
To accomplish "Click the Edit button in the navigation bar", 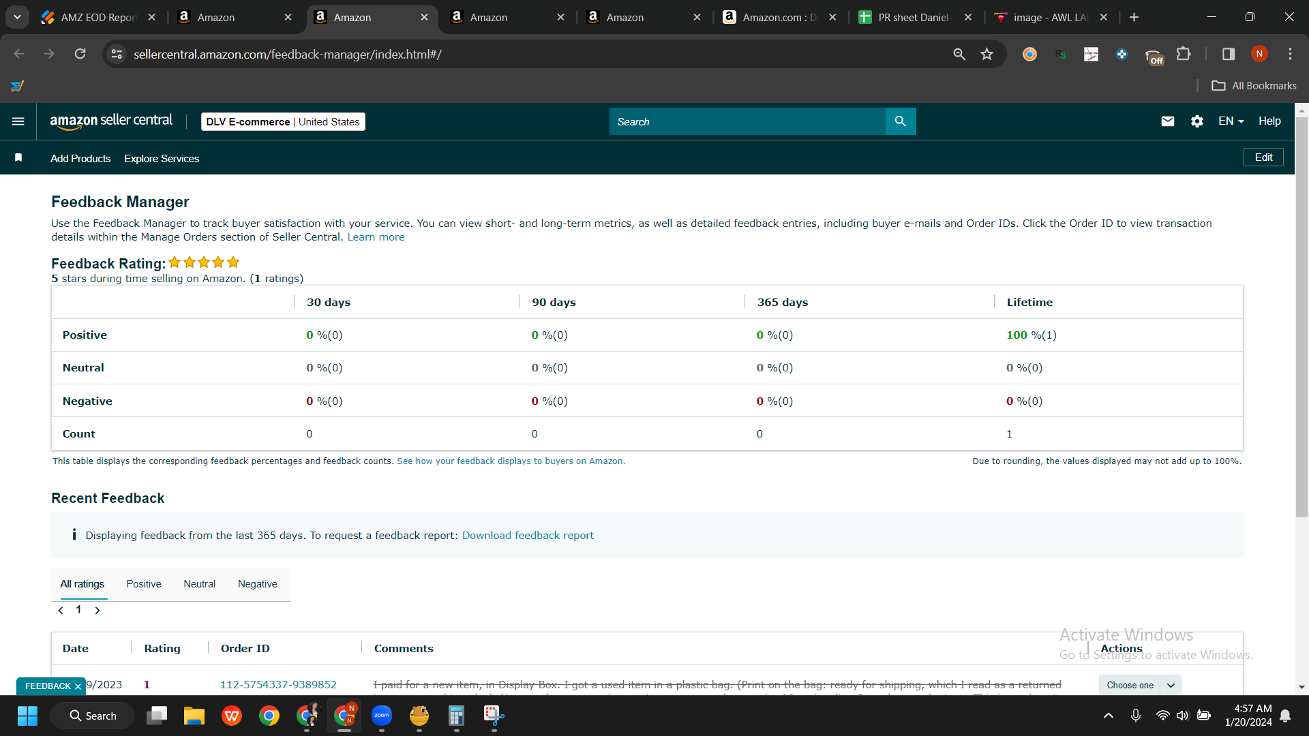I will click(x=1263, y=157).
